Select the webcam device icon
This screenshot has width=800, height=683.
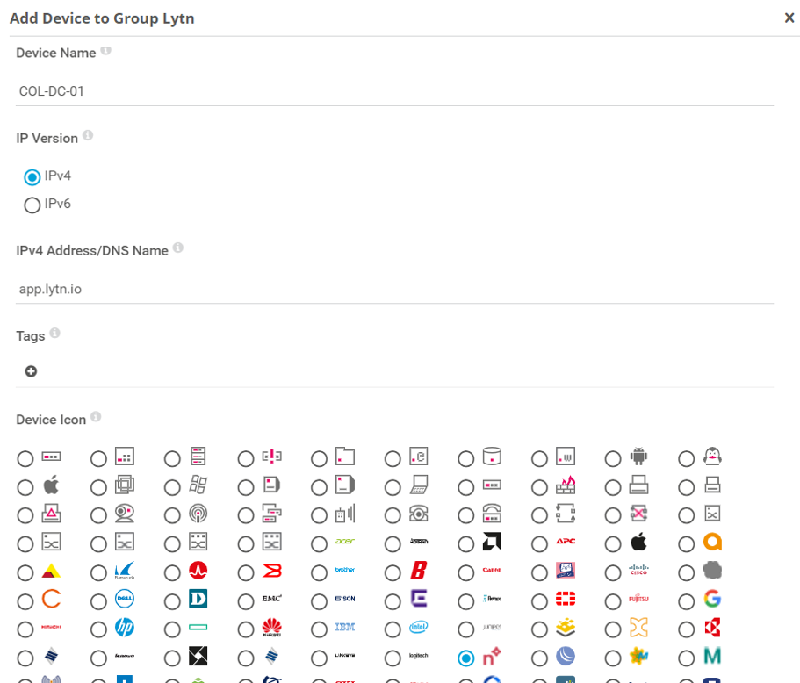[x=99, y=514]
